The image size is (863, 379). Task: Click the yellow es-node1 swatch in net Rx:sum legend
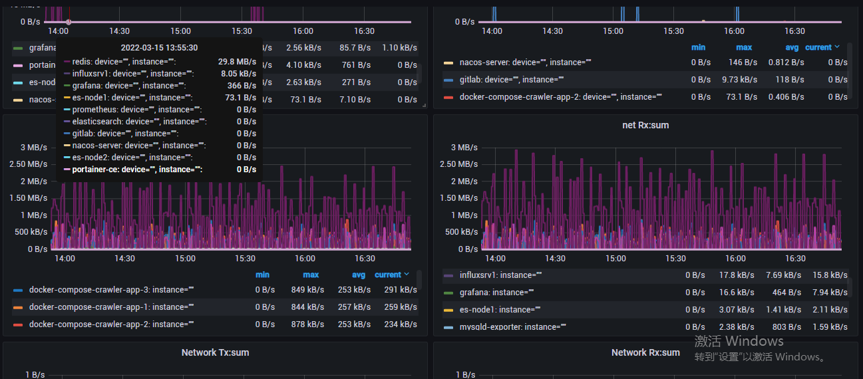[x=448, y=310]
